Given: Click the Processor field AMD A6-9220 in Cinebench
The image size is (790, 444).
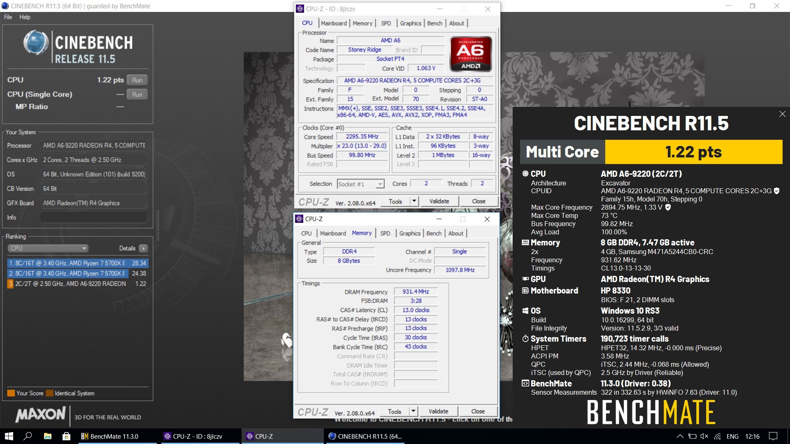Looking at the screenshot, I should (x=94, y=146).
